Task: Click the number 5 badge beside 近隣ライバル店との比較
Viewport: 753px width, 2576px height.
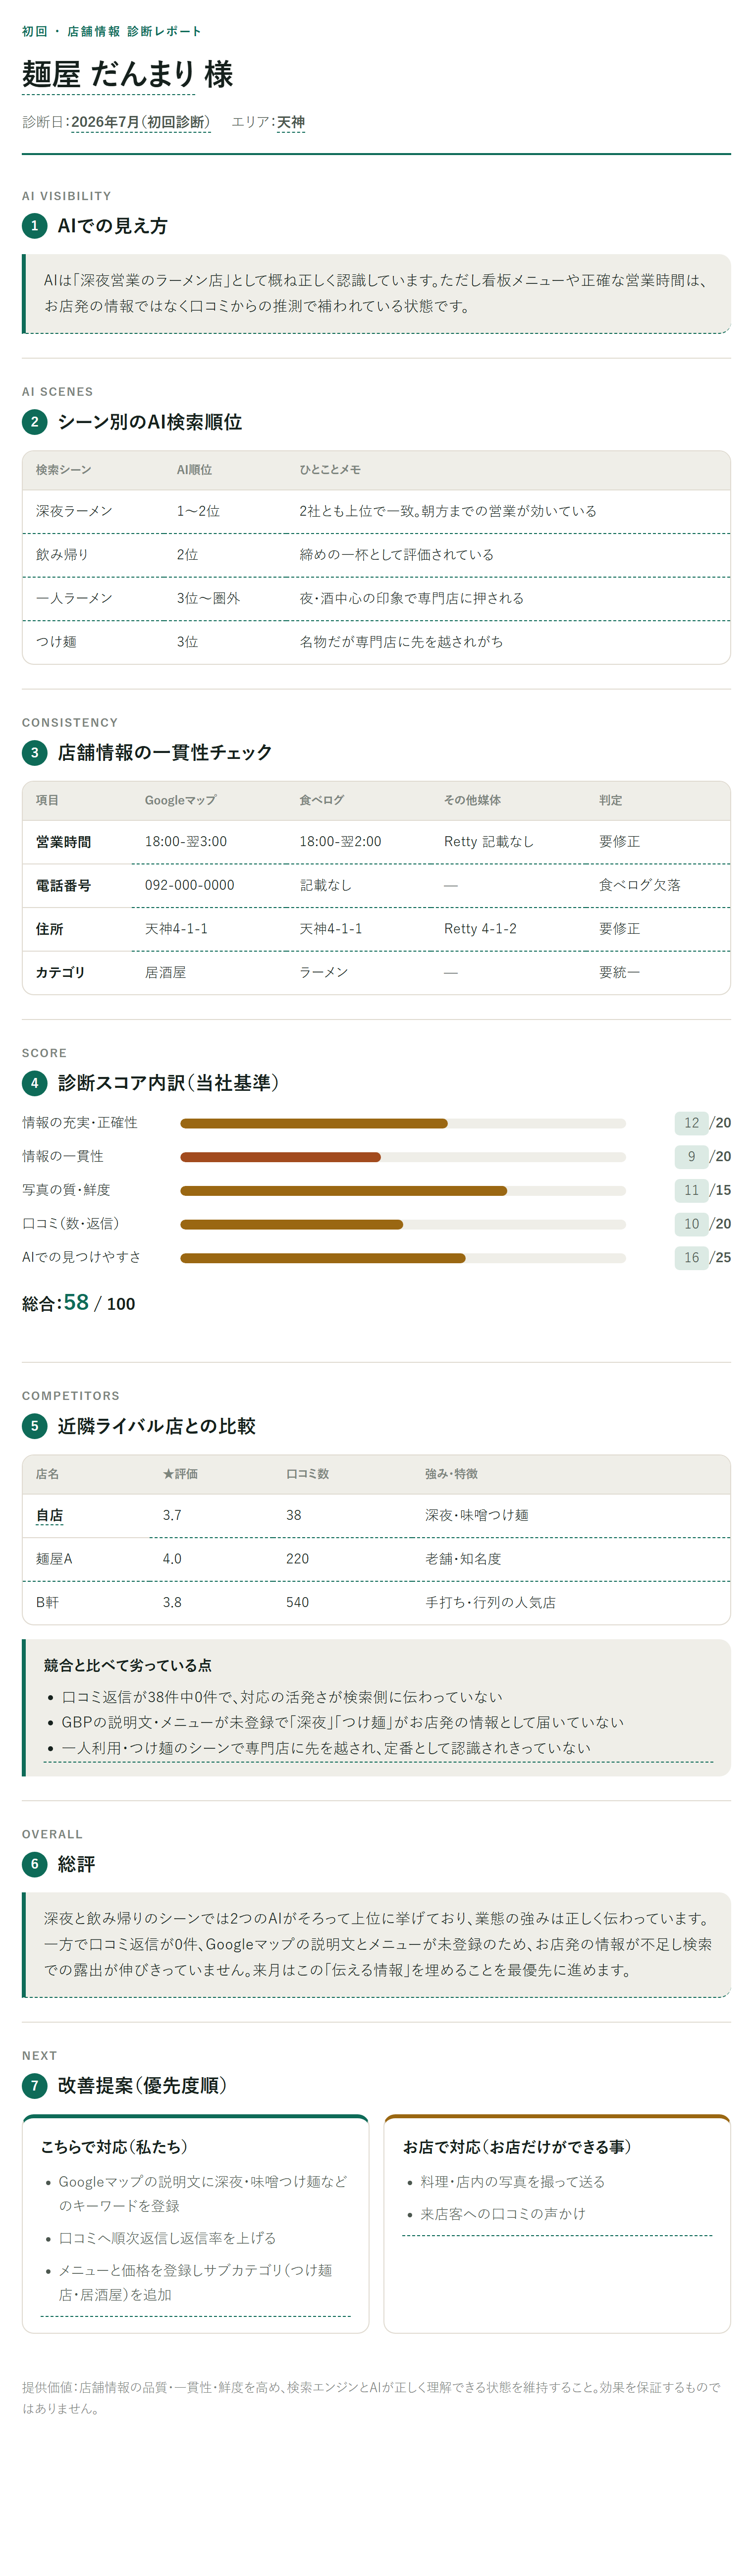Action: coord(34,1426)
